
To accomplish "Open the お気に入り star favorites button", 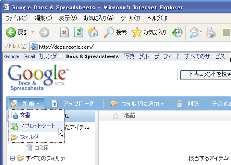I will [x=149, y=32].
